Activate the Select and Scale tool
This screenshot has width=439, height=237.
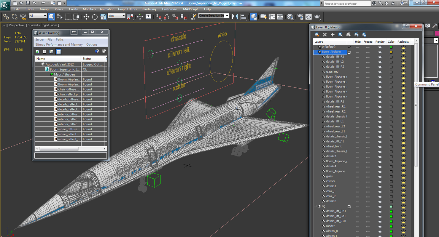(103, 17)
